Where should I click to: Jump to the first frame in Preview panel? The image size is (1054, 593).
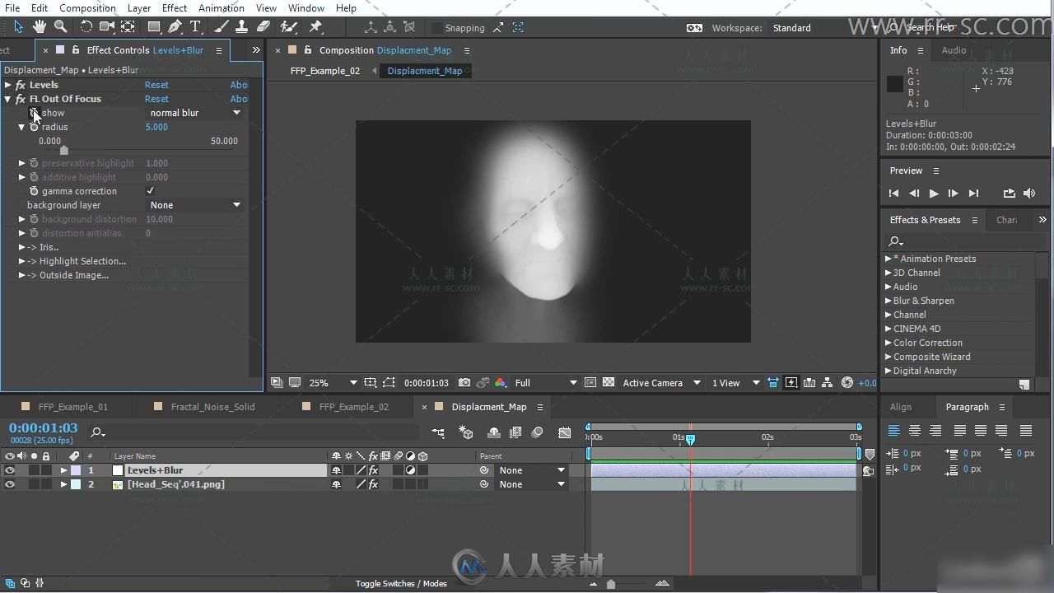pyautogui.click(x=893, y=194)
